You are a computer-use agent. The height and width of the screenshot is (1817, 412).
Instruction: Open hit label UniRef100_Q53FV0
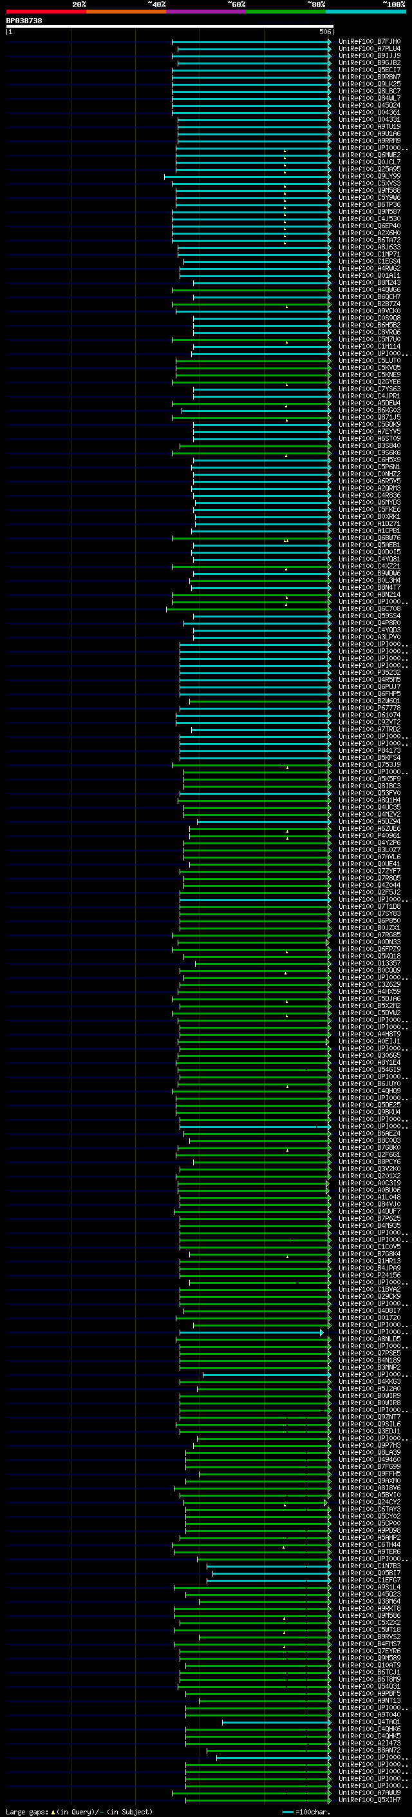[369, 793]
